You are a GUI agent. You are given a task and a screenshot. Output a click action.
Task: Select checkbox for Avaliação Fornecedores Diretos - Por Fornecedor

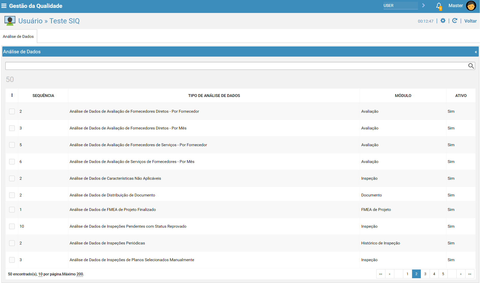pyautogui.click(x=12, y=111)
